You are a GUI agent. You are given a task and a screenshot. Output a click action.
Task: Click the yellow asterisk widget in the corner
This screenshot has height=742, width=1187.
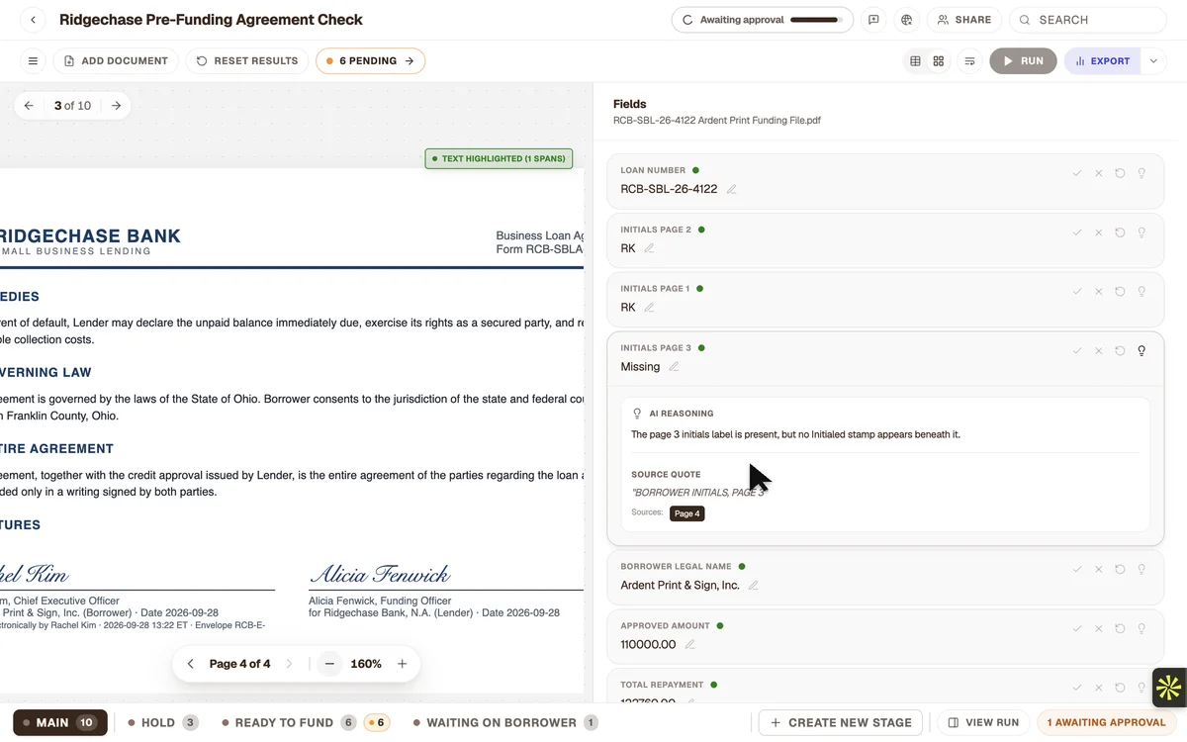1168,687
